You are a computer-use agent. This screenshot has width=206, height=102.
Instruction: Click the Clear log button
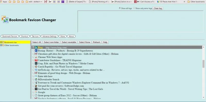158,8
